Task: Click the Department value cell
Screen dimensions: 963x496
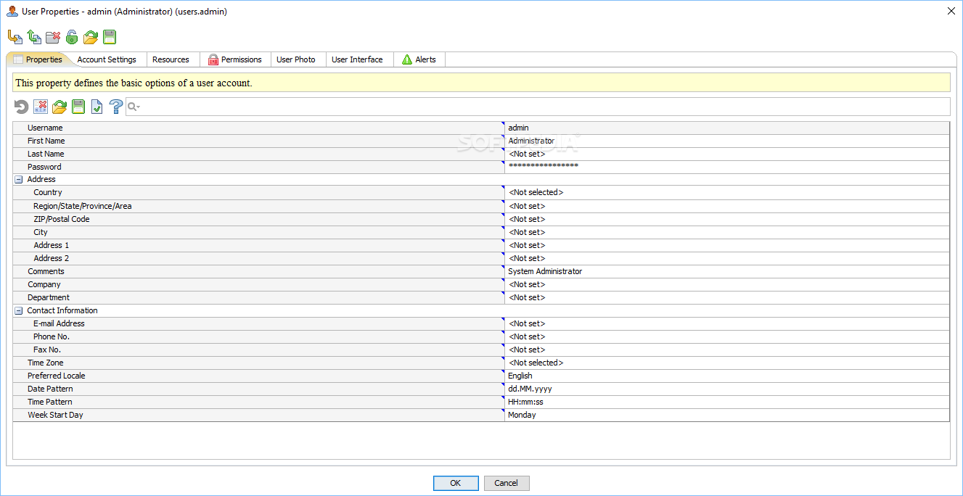Action: pyautogui.click(x=726, y=297)
